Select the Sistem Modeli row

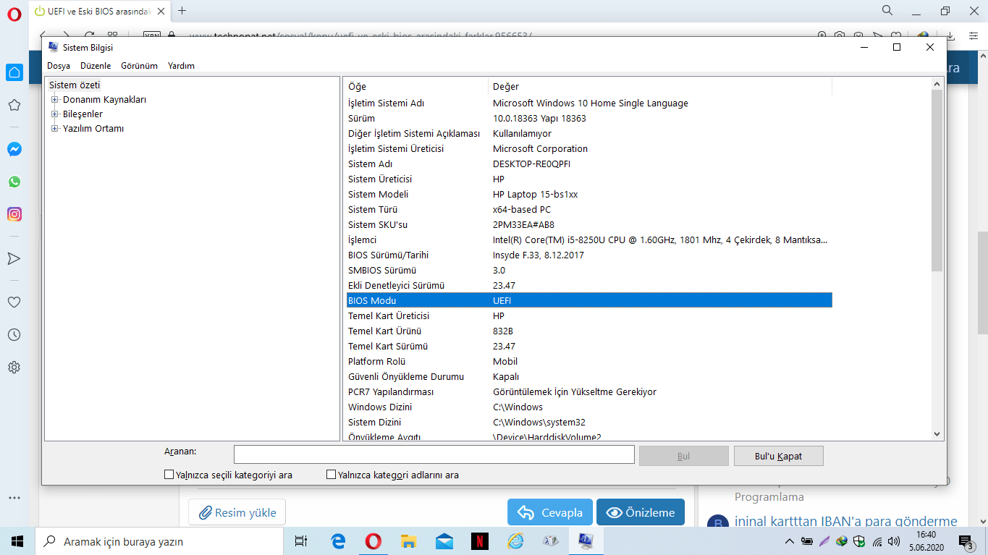(589, 194)
